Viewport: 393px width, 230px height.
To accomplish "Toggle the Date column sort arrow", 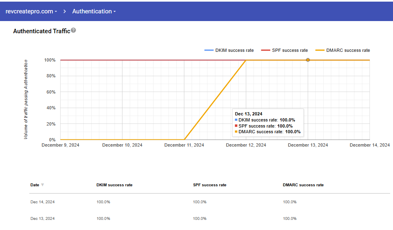I will (43, 185).
